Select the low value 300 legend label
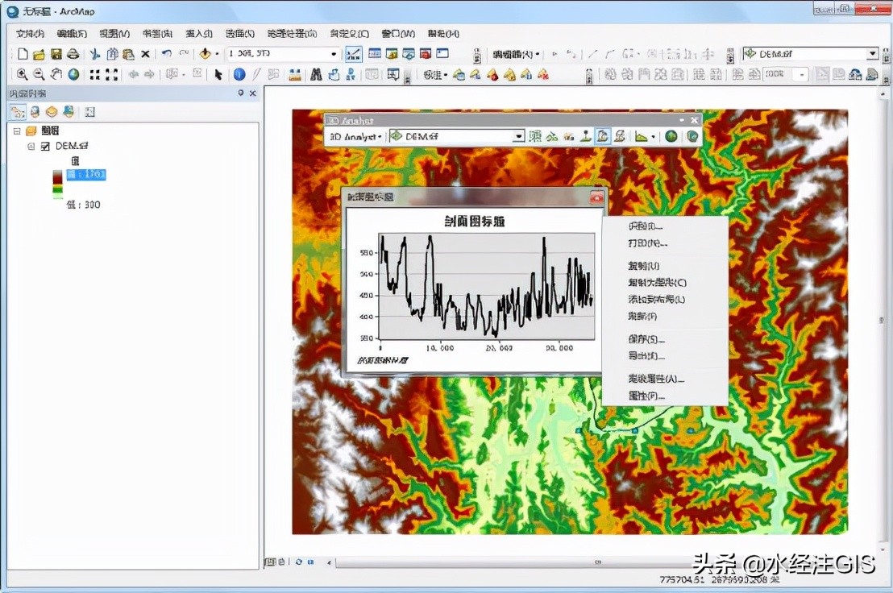 point(83,205)
